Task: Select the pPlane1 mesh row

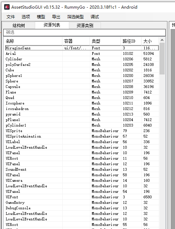Action: coord(82,120)
